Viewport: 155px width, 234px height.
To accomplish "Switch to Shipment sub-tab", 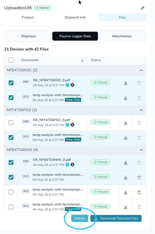I will click(x=28, y=36).
